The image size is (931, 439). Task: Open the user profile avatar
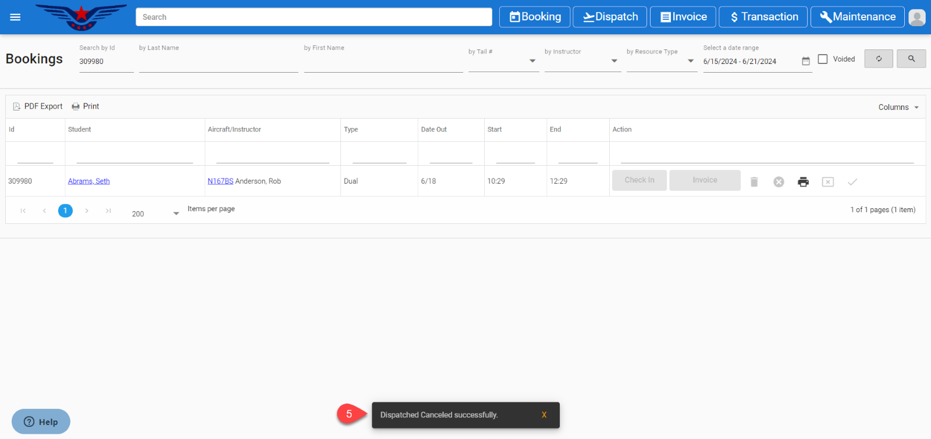pyautogui.click(x=917, y=17)
